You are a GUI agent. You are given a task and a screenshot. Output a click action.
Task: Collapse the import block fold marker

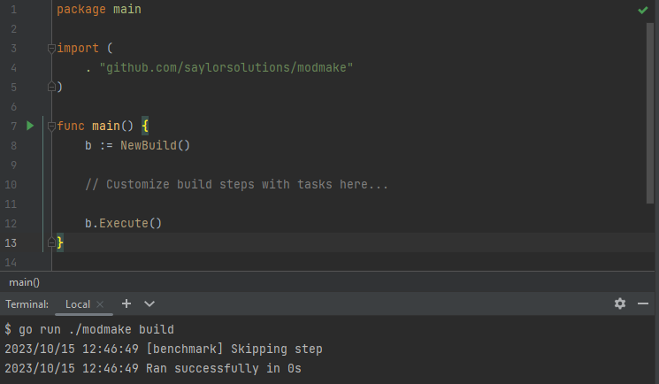51,49
